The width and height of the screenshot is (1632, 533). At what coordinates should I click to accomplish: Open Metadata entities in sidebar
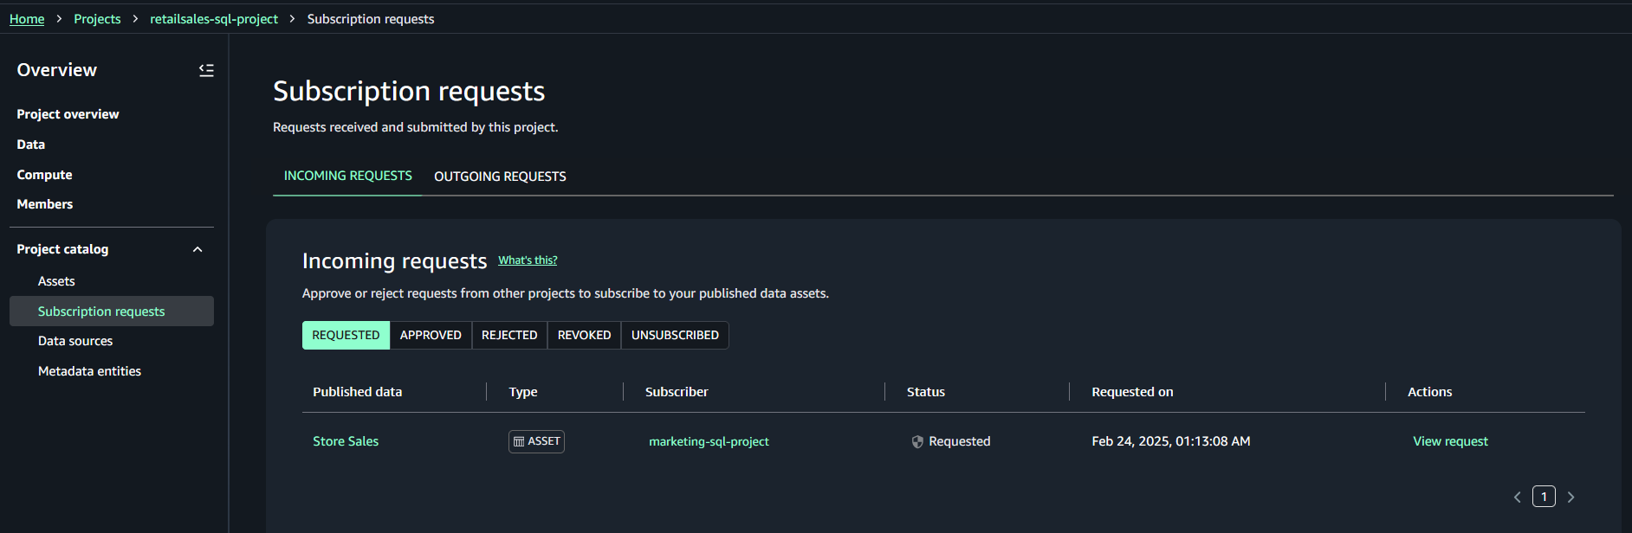(x=89, y=371)
